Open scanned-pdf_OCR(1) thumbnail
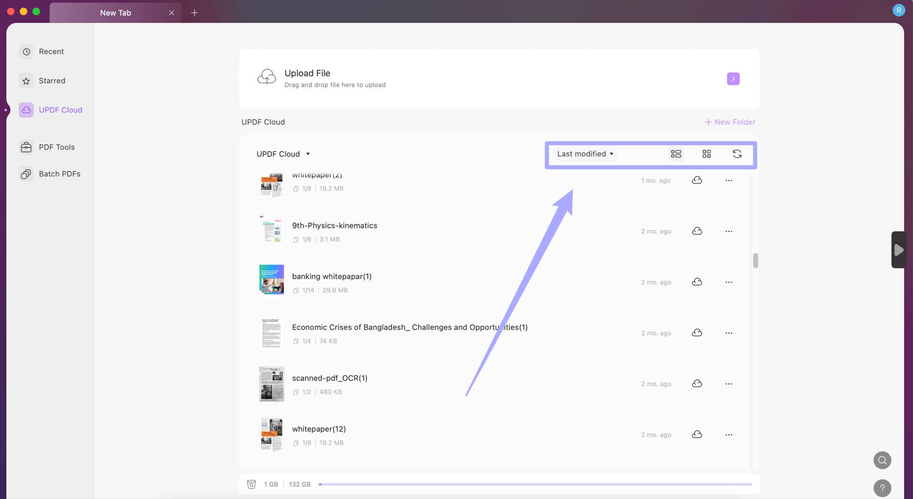Screen dimensions: 913x499 pos(271,384)
